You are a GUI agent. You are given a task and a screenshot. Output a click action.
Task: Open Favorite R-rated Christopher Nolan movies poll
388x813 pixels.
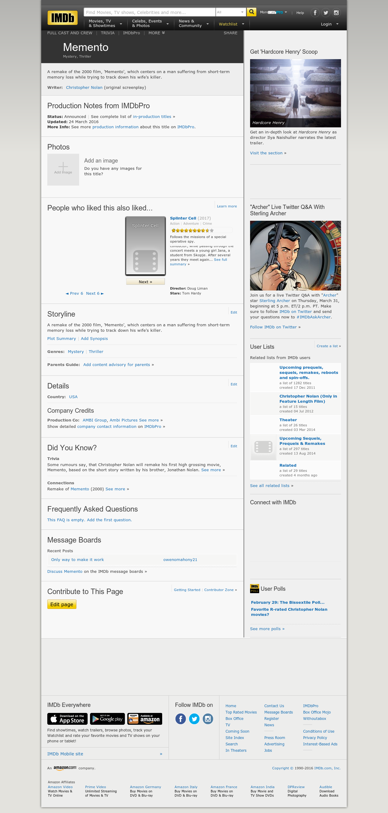click(289, 612)
